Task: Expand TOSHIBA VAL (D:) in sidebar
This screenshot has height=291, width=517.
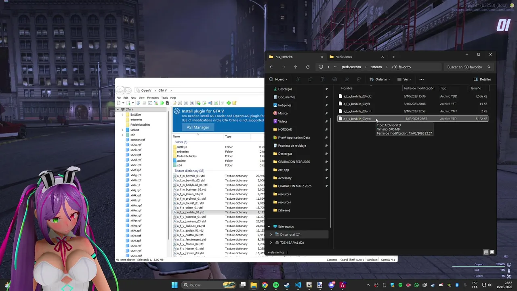Action: [271, 242]
